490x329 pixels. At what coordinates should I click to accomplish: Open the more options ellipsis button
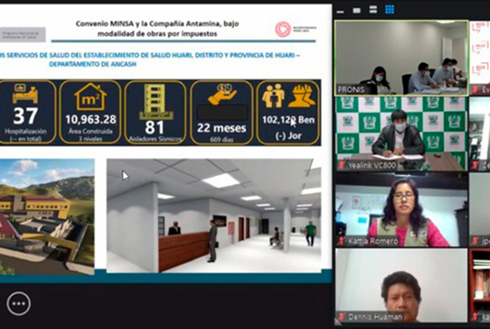pos(19,303)
